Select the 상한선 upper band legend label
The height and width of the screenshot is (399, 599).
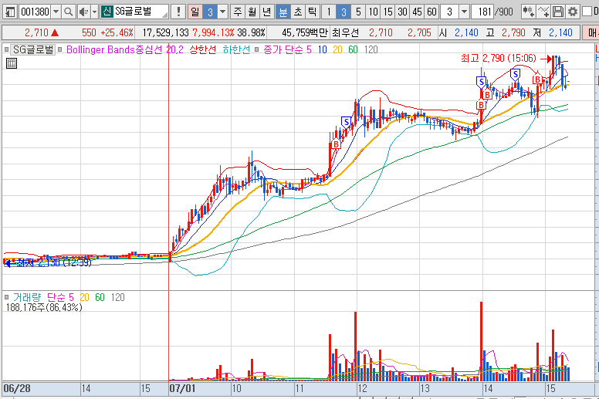(203, 49)
